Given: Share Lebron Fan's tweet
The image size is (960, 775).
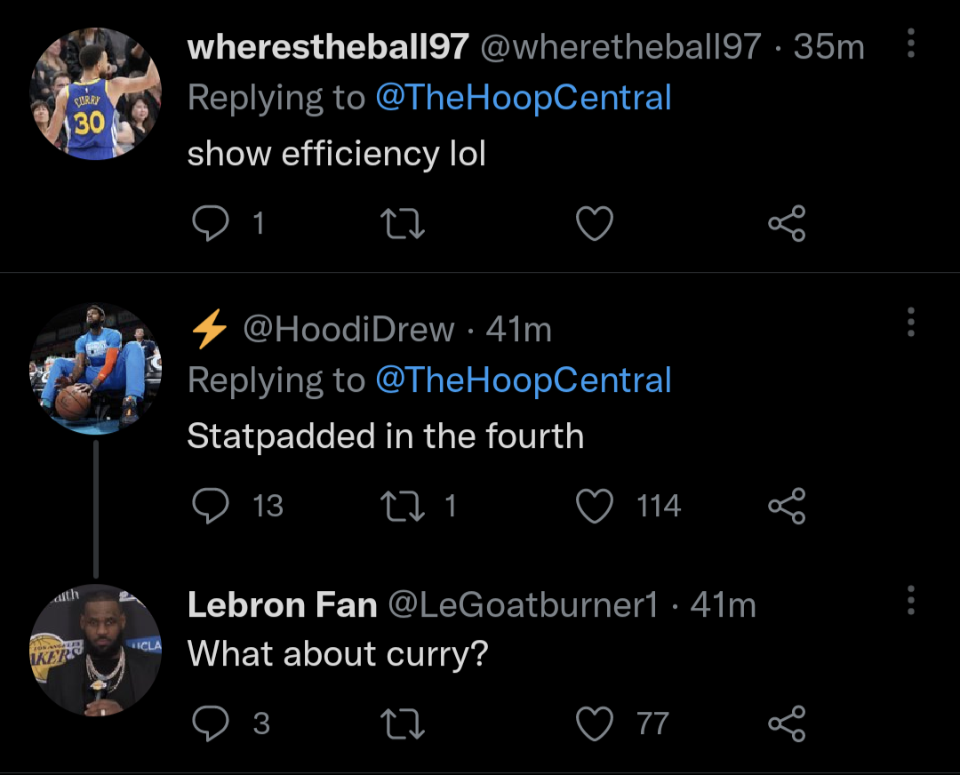Looking at the screenshot, I should click(x=787, y=723).
